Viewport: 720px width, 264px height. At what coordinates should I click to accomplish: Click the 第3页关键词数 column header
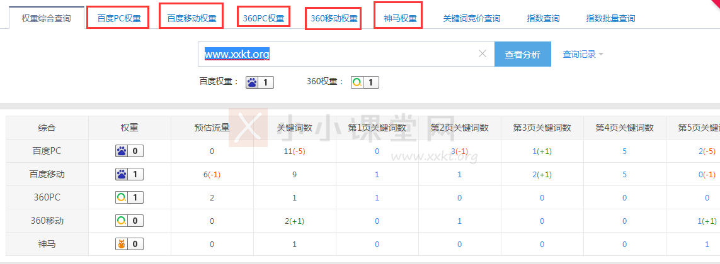pyautogui.click(x=542, y=128)
